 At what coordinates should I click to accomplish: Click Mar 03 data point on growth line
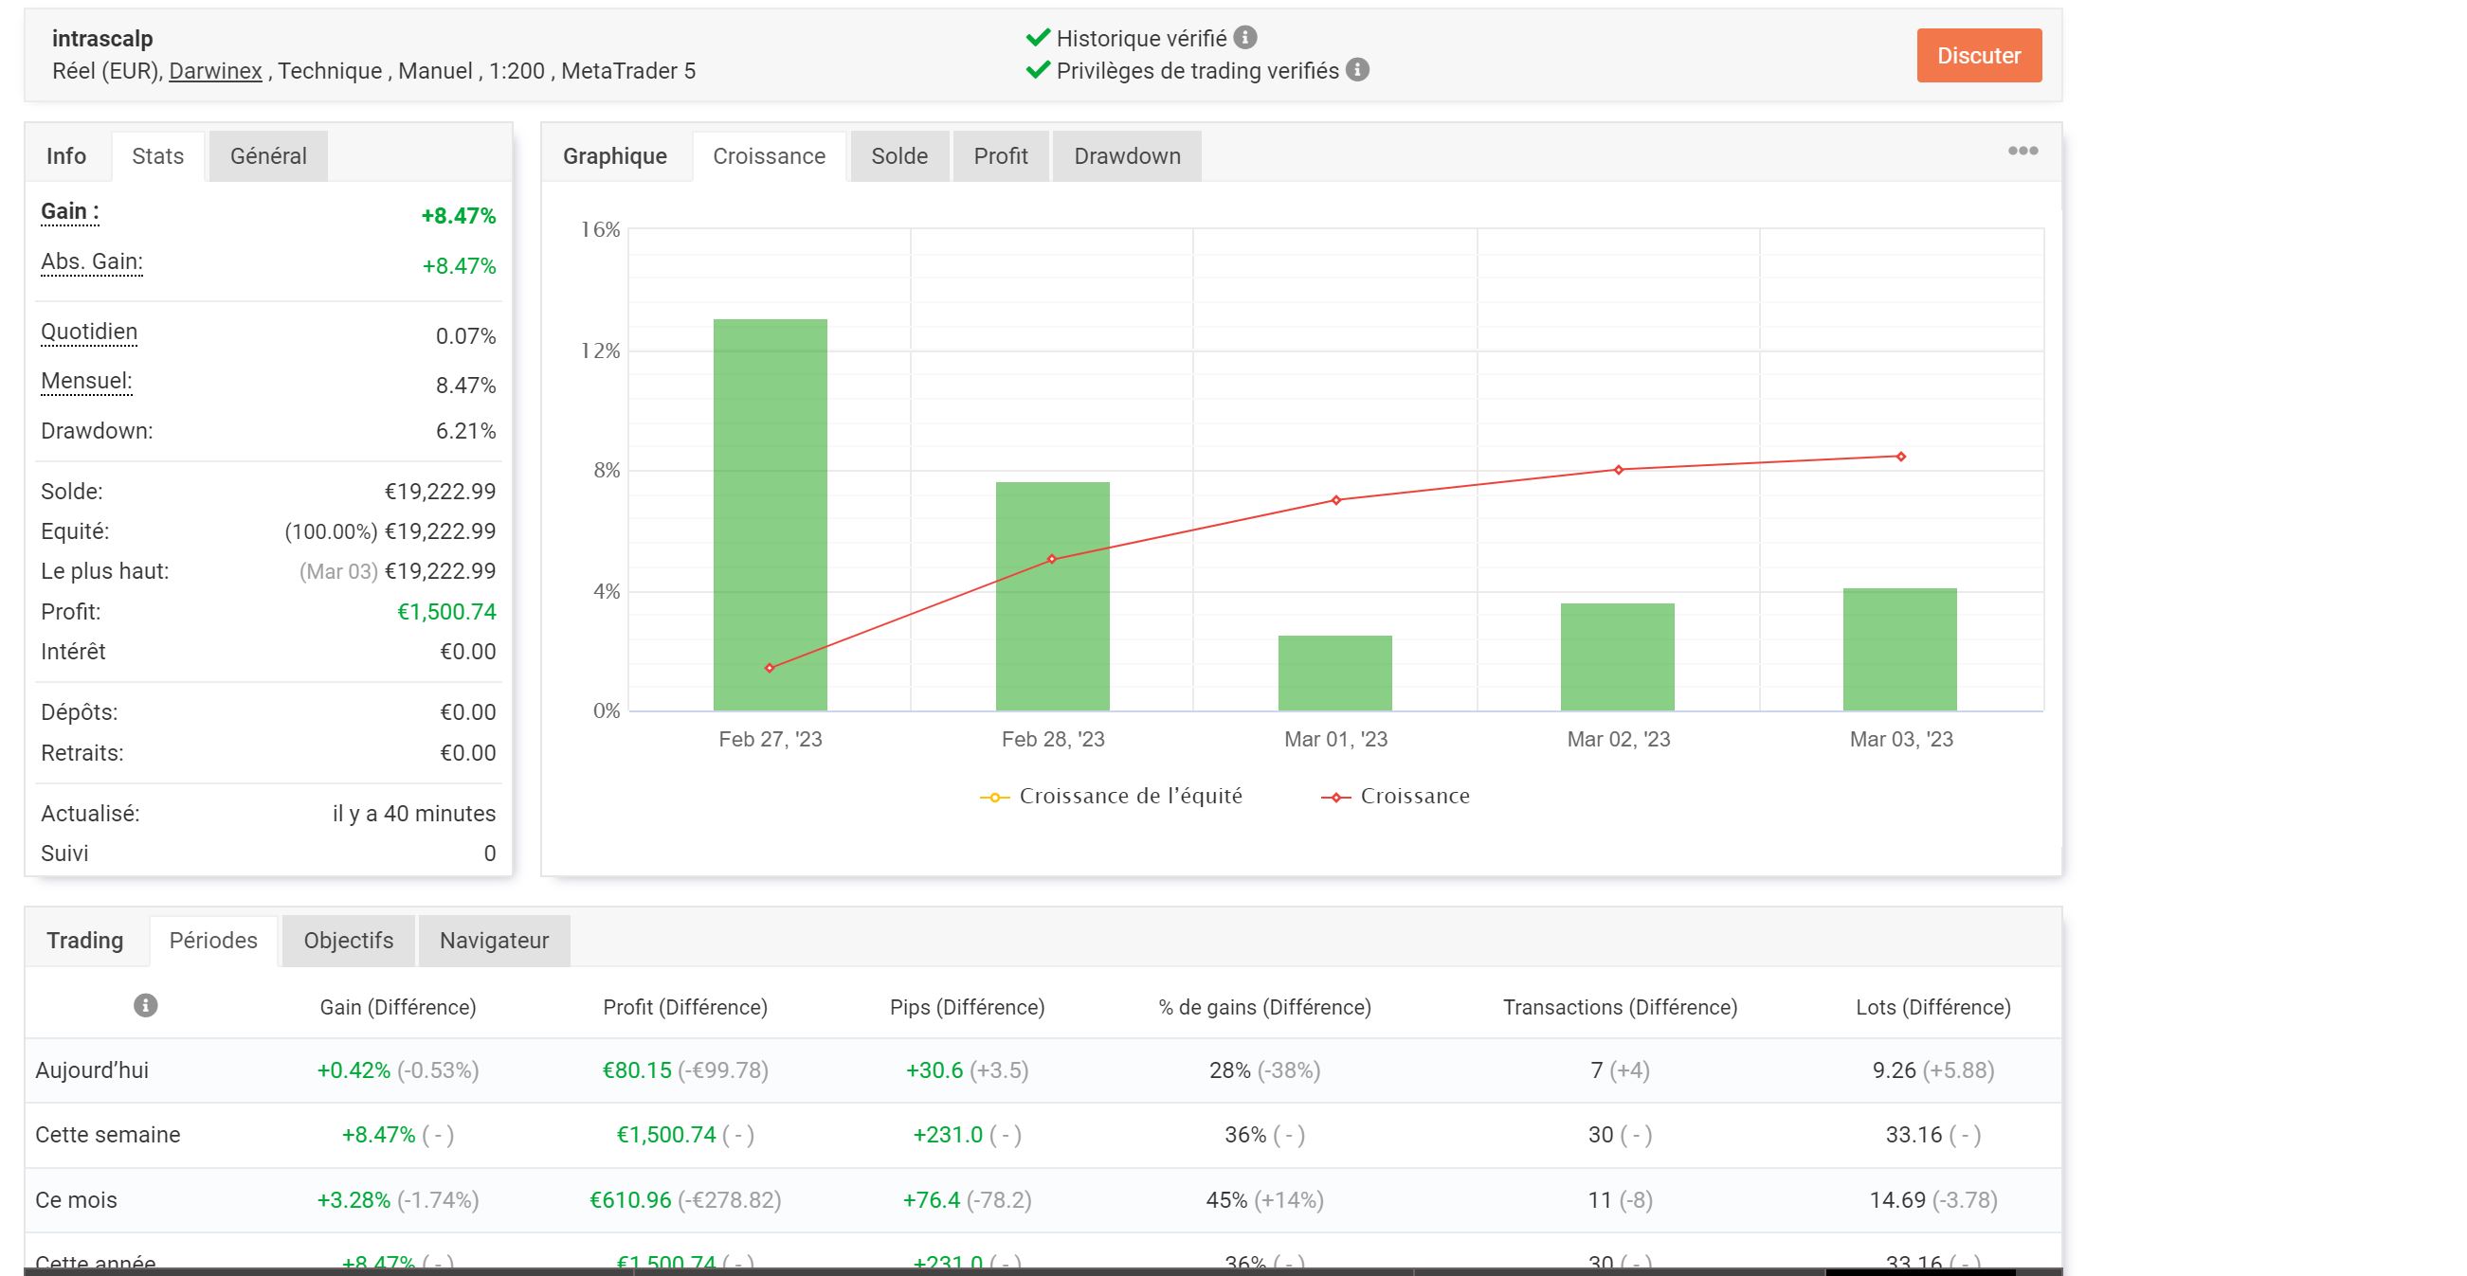1900,457
